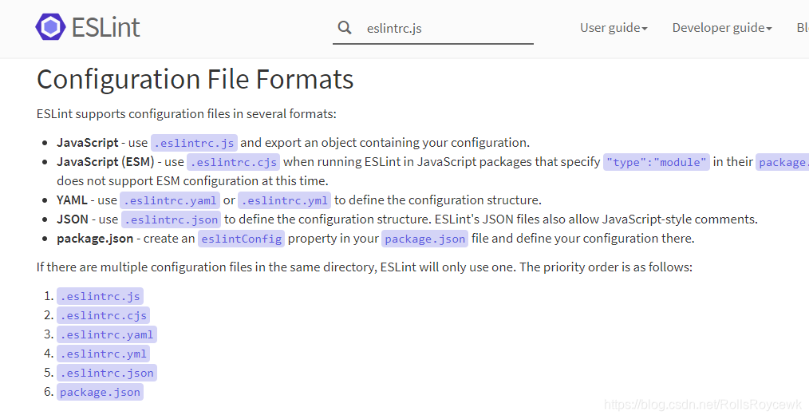Click the eslintConfig property code
Screen dimensions: 809x419
(x=242, y=239)
